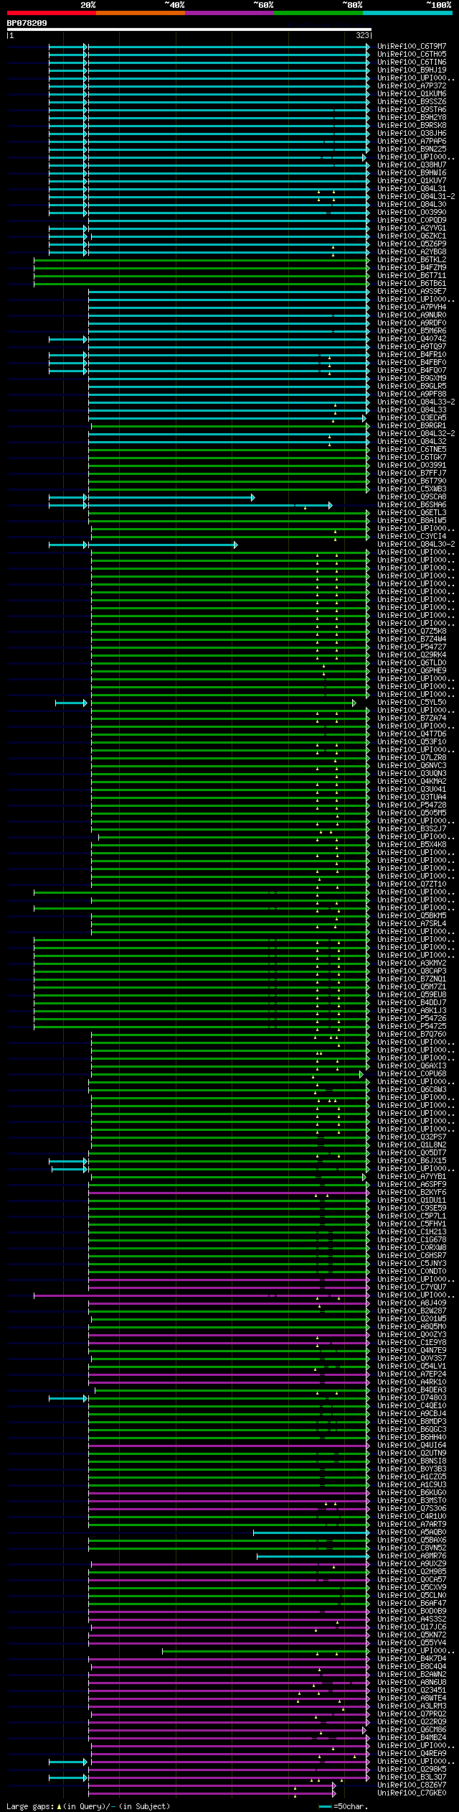Select the UniRef100_O03990 label
Viewport: 459px width, 1812px height.
[412, 213]
